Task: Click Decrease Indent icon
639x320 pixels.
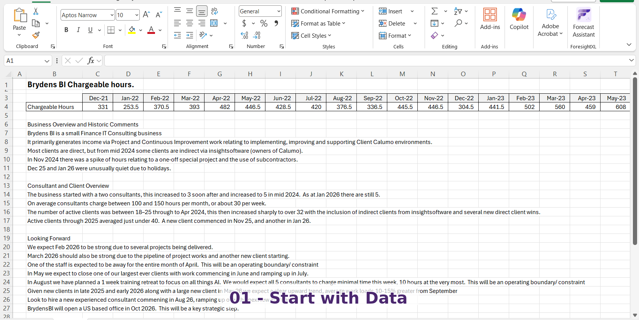Action: (x=177, y=35)
